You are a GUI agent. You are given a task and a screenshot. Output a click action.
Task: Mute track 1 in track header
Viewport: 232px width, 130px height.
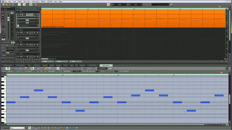coord(21,14)
